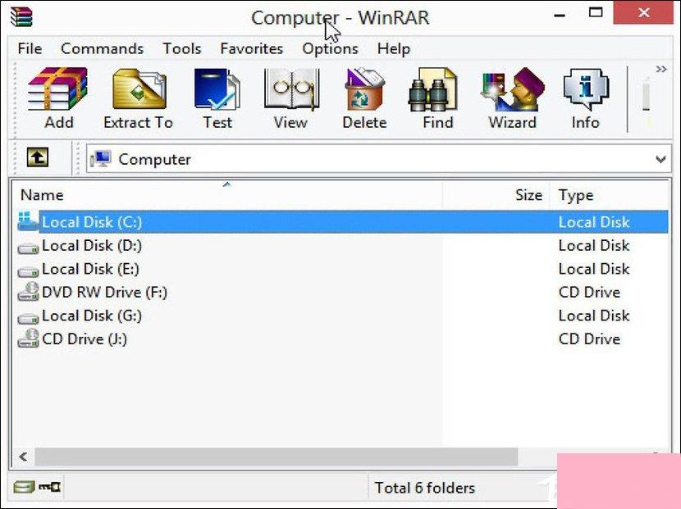
Task: Sort by the Name column header
Action: [x=226, y=195]
